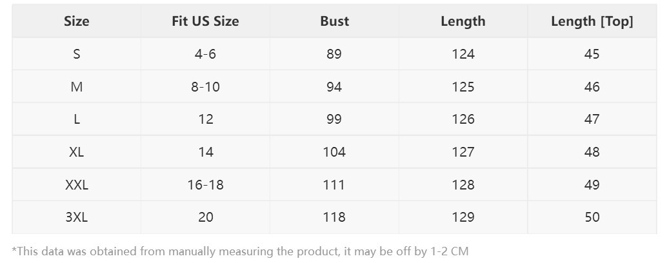Select the bust value 104
Image resolution: width=667 pixels, height=263 pixels.
coord(334,152)
